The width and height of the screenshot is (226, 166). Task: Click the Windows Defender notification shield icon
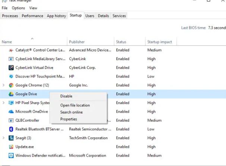(11, 156)
